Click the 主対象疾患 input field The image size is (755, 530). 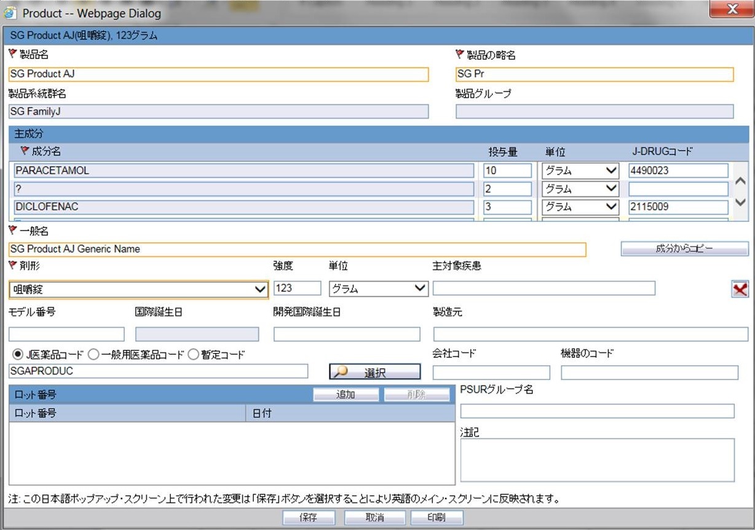click(x=544, y=288)
